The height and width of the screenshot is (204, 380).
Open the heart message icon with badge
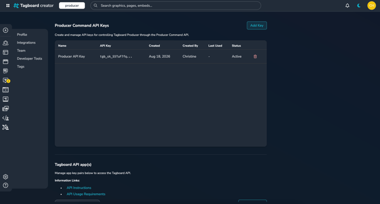click(x=6, y=80)
